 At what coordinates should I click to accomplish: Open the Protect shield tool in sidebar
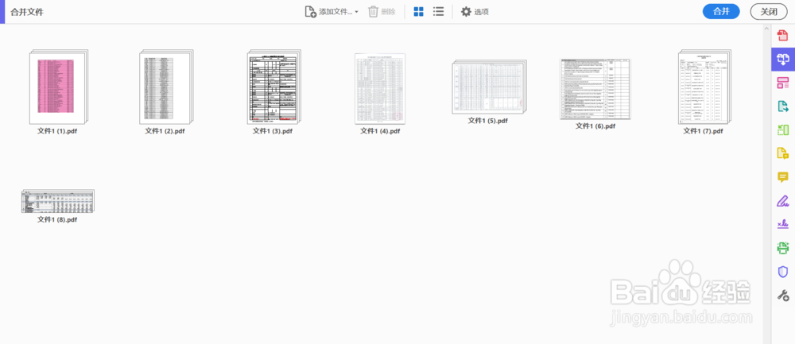(x=783, y=272)
